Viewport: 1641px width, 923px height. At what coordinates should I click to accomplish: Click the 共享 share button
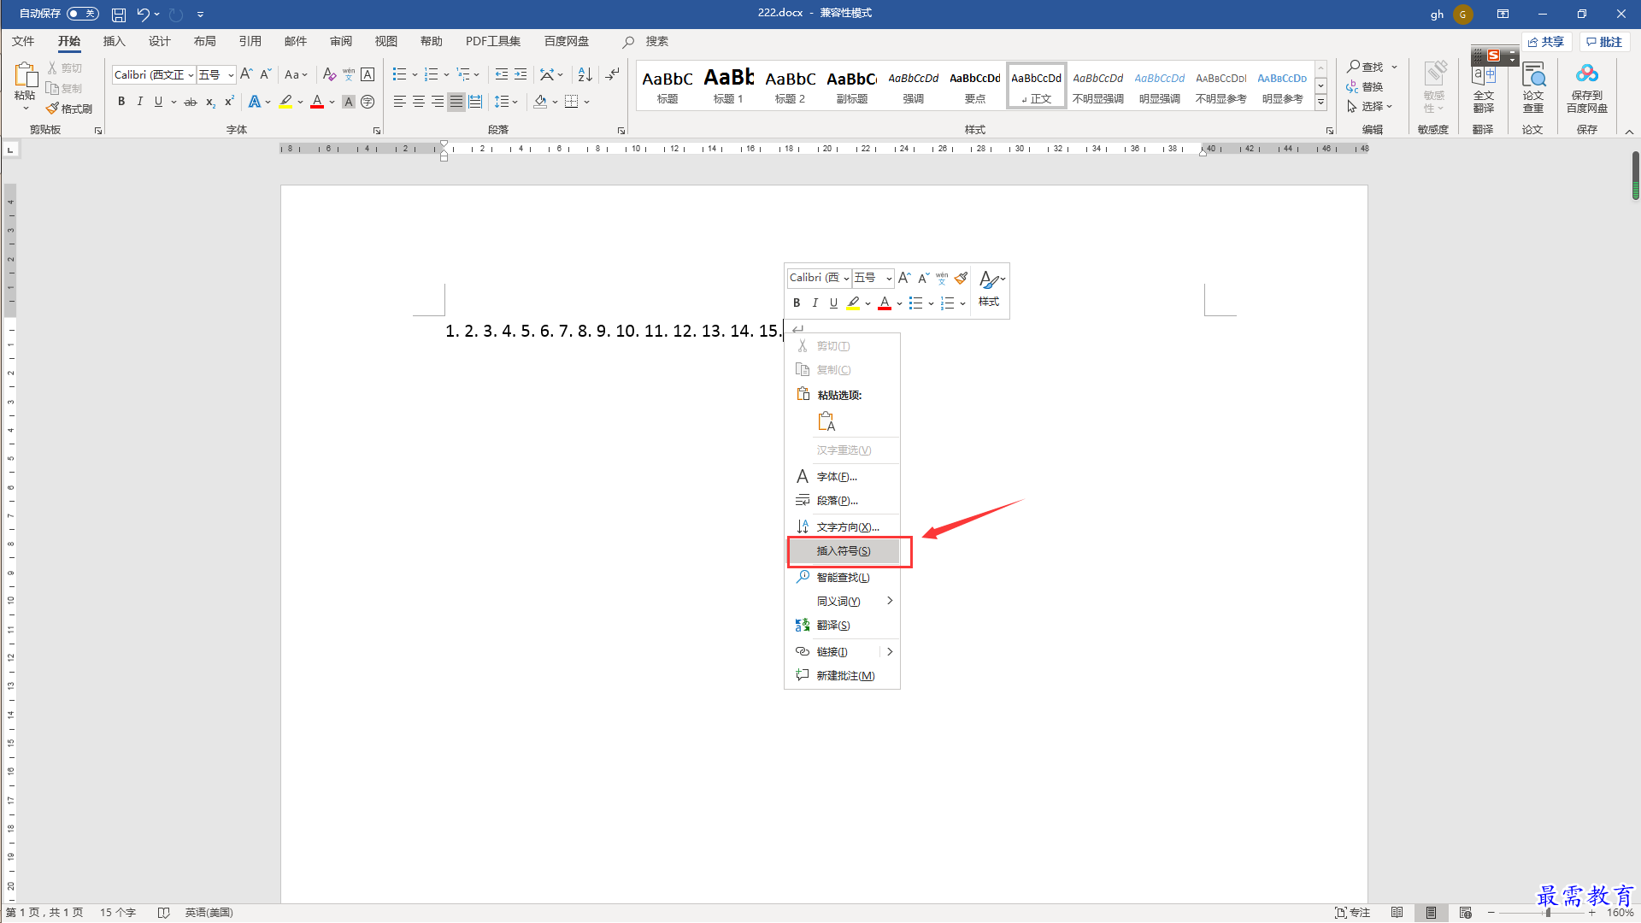pyautogui.click(x=1546, y=42)
